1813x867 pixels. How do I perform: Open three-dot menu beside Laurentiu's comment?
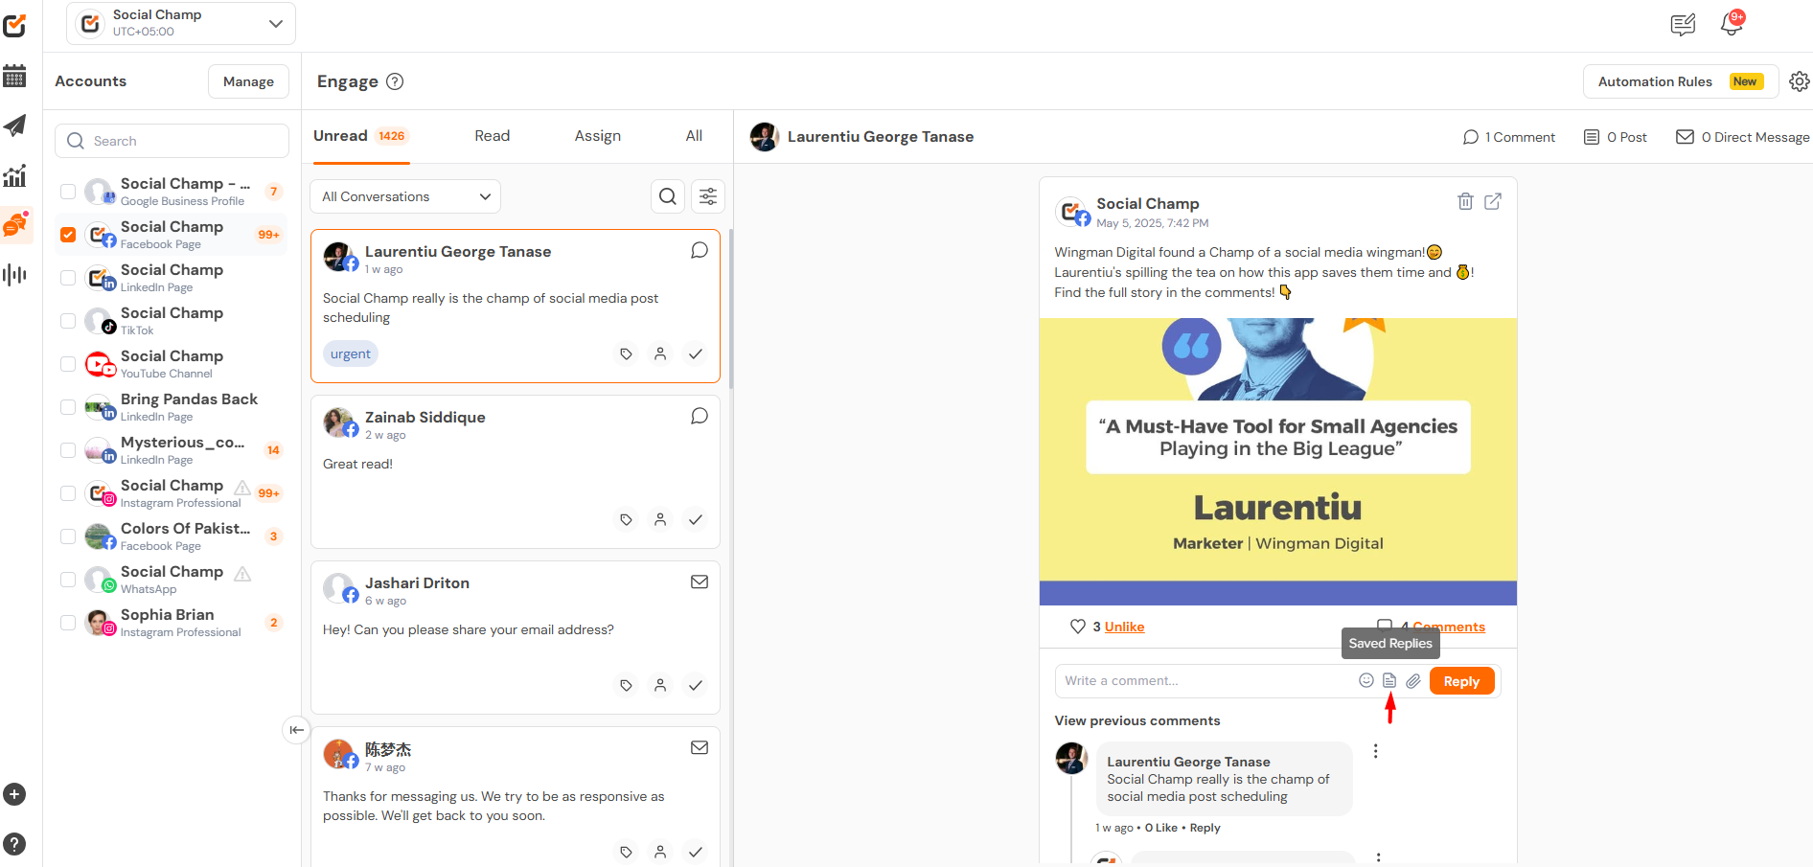pos(1375,751)
